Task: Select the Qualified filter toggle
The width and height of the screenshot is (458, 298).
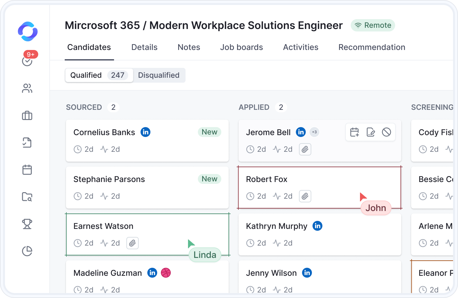Action: pos(99,75)
